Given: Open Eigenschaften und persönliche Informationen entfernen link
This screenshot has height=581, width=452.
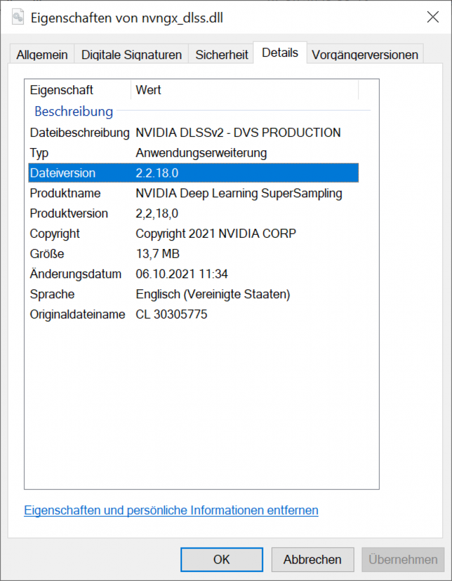Looking at the screenshot, I should (171, 510).
